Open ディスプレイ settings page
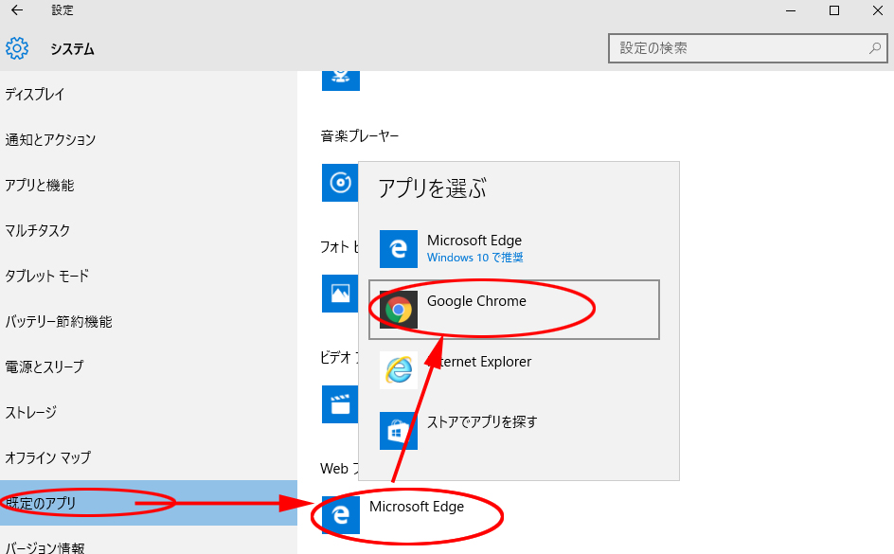 pyautogui.click(x=149, y=94)
